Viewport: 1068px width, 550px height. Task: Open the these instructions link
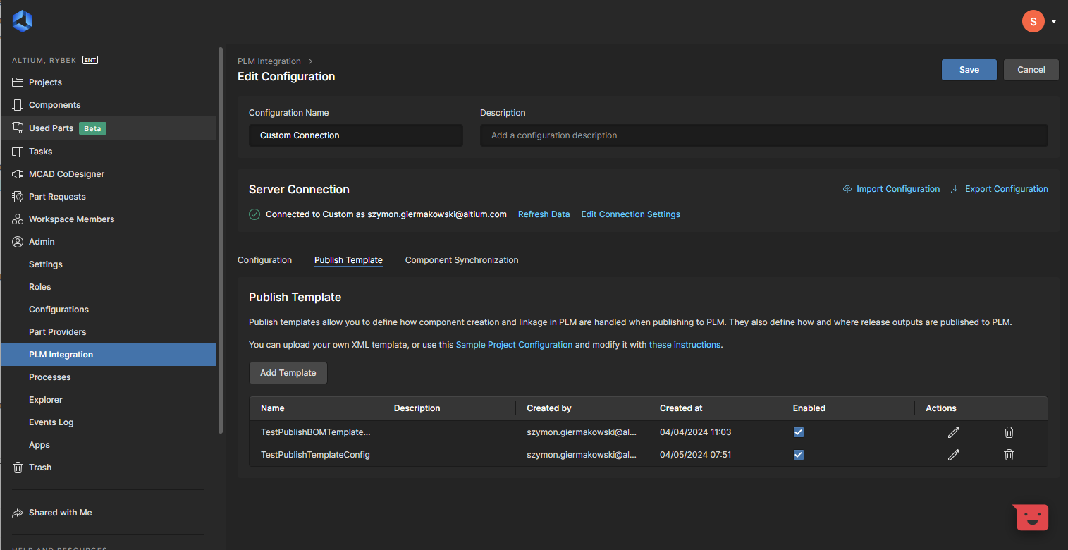tap(685, 345)
